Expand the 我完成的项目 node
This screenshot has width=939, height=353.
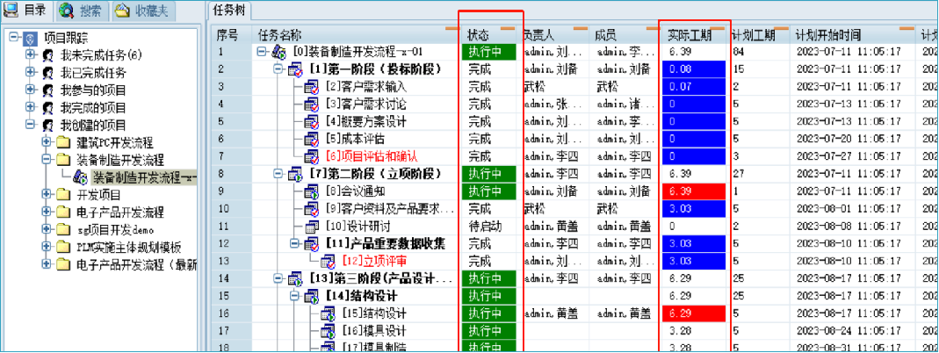(30, 108)
